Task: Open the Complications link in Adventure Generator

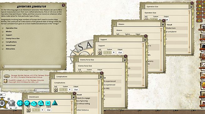Action: pyautogui.click(x=11, y=42)
